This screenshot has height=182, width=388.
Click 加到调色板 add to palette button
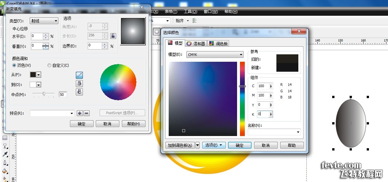pyautogui.click(x=180, y=145)
